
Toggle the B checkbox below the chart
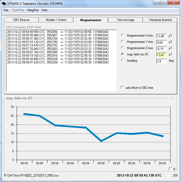click(170, 169)
